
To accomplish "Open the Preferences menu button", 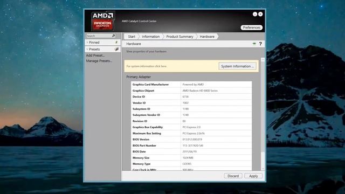I will (x=252, y=27).
